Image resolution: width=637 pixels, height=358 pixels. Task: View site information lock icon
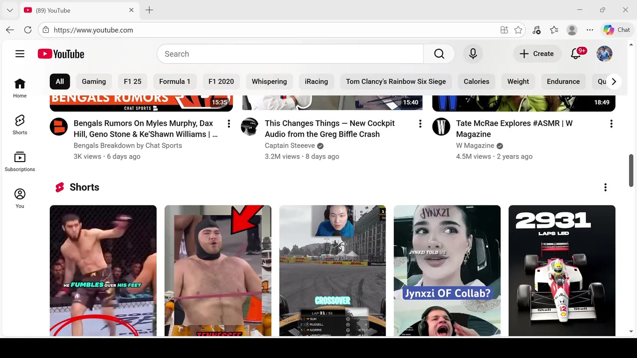[46, 30]
